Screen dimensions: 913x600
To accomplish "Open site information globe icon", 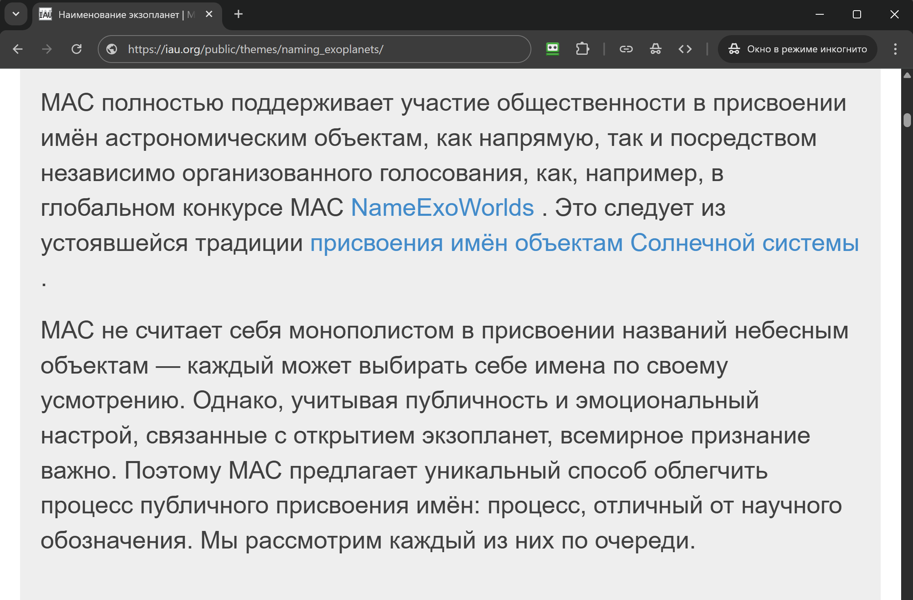I will pos(112,49).
